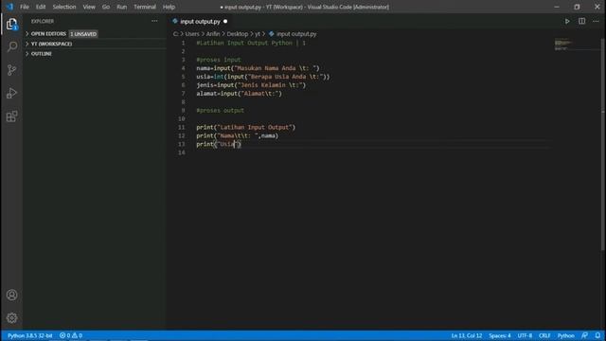Image resolution: width=606 pixels, height=341 pixels.
Task: Click the unsaved dot on input output.py tab
Action: (x=225, y=21)
